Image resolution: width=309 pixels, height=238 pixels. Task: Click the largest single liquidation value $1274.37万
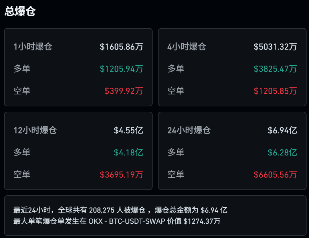coord(202,221)
